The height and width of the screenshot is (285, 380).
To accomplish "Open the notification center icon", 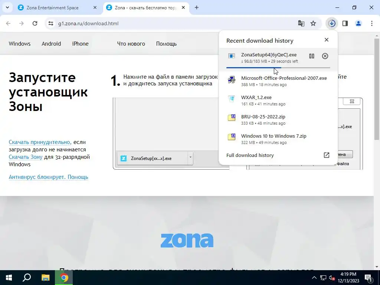I will point(368,278).
